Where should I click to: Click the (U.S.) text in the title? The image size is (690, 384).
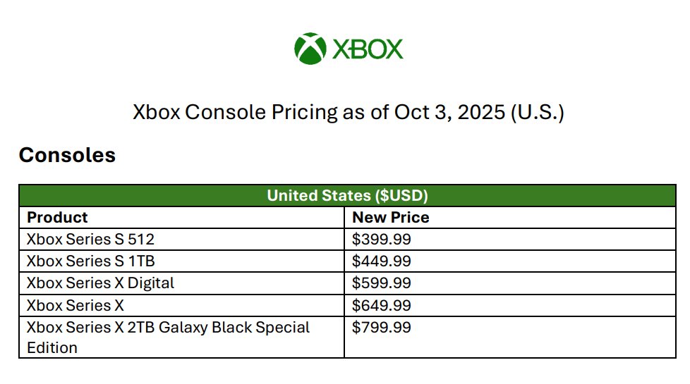tap(537, 112)
